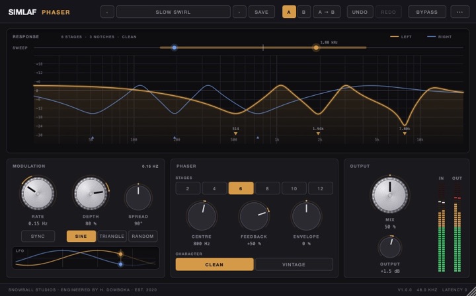Click the 800 Hz centre value
Screen dimensions: 476x296
coord(202,244)
